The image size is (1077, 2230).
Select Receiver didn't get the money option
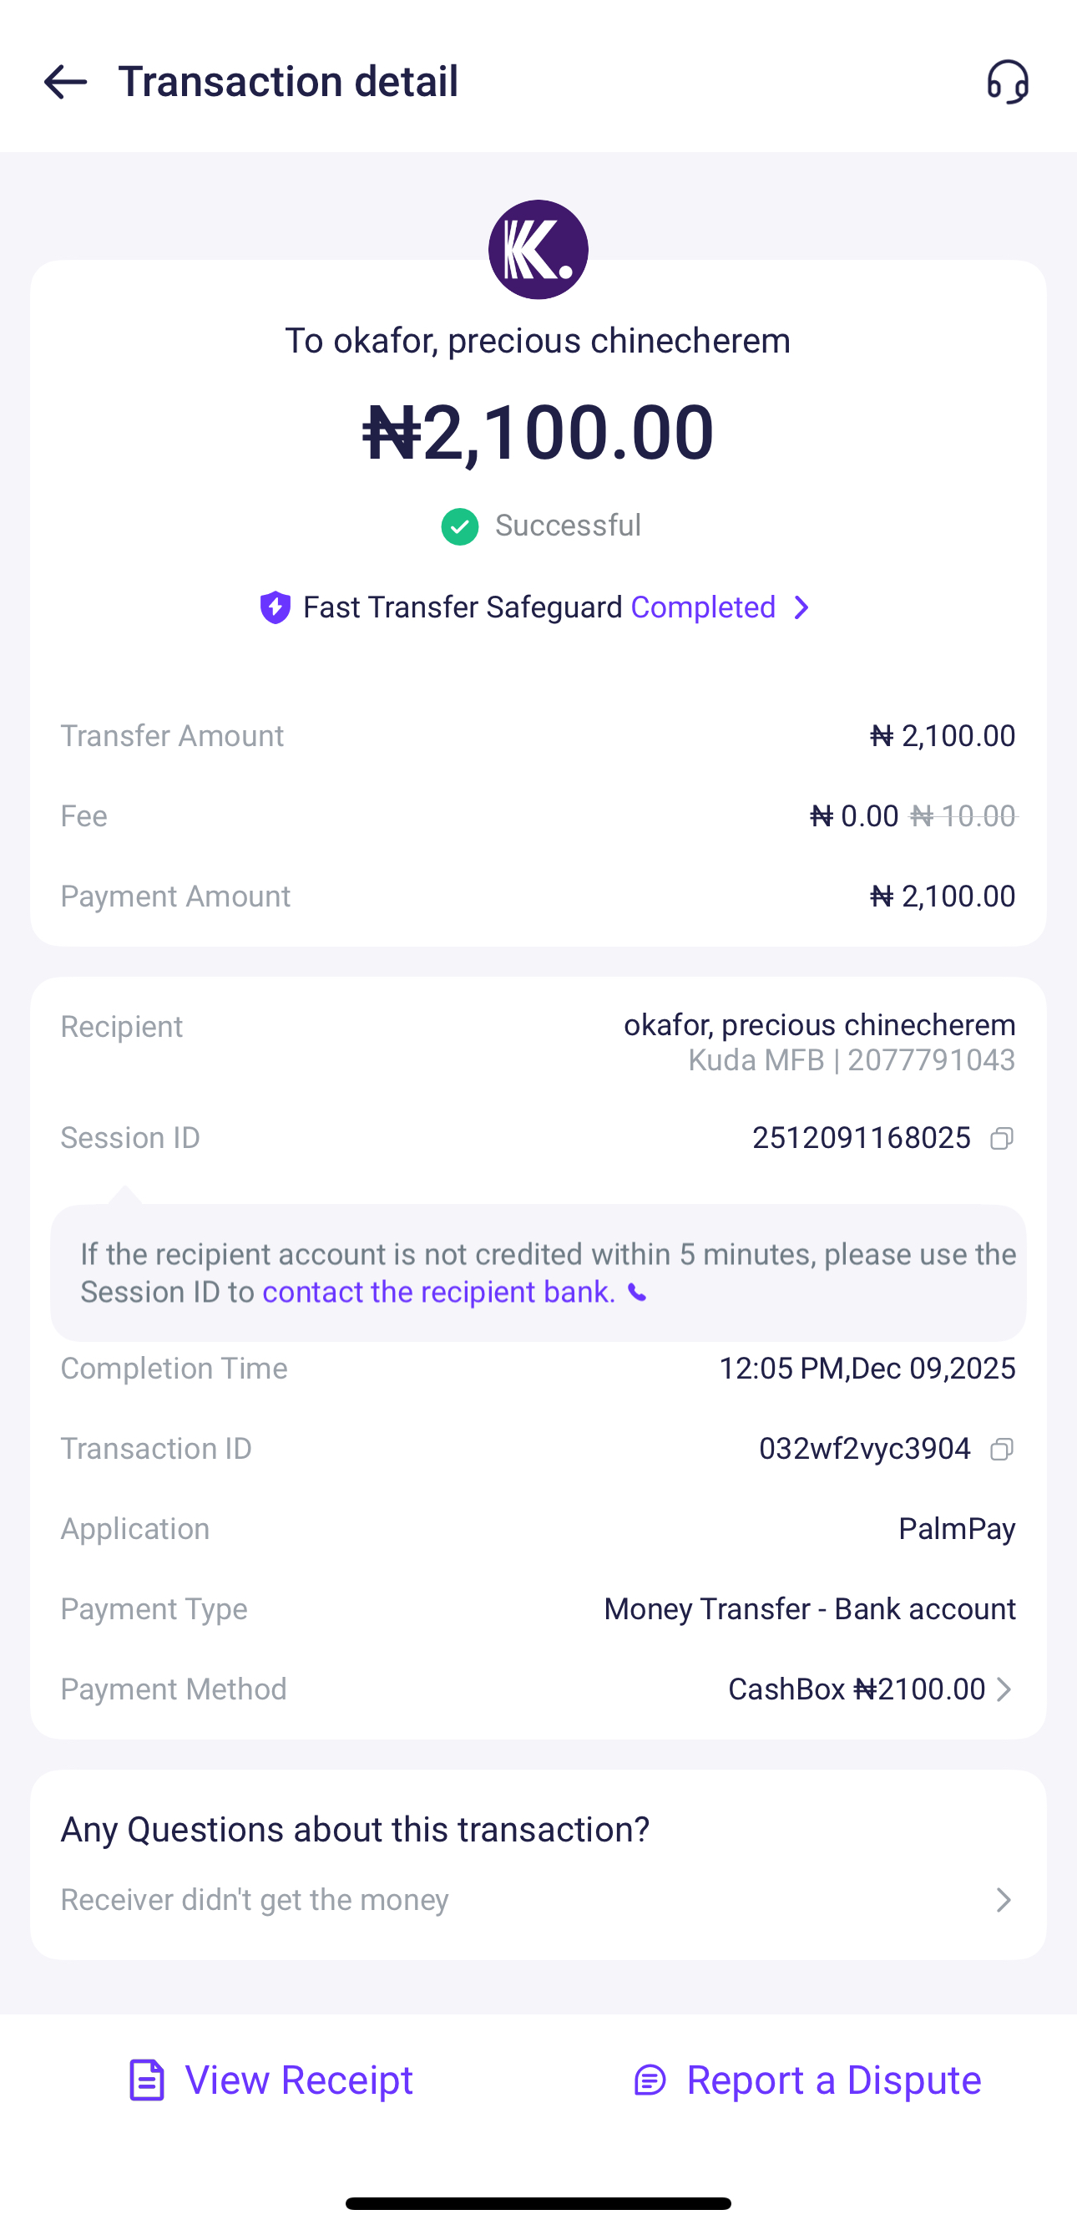point(255,1900)
